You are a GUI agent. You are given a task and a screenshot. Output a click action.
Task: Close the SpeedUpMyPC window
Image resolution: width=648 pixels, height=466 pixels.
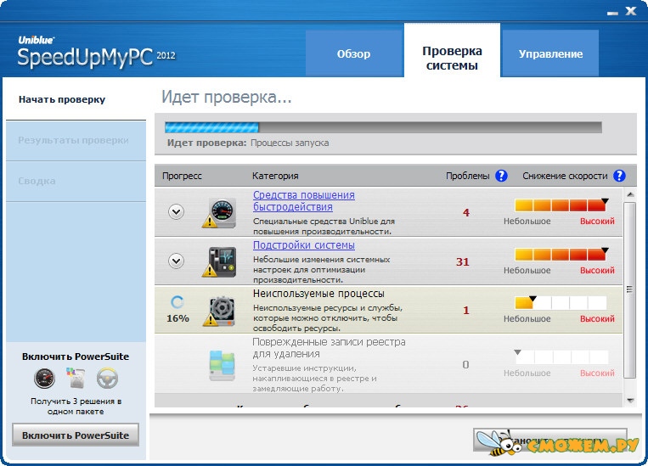631,11
